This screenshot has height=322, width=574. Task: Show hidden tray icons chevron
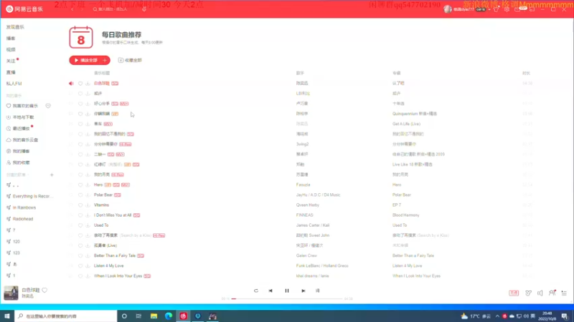(x=497, y=316)
